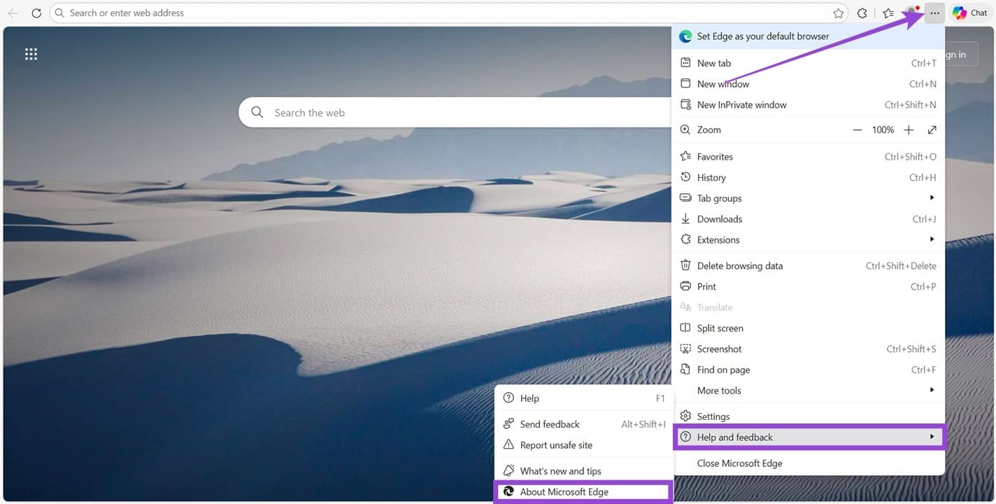Enter full screen via zoom expand icon
Screen dimensions: 996x504
(x=932, y=130)
